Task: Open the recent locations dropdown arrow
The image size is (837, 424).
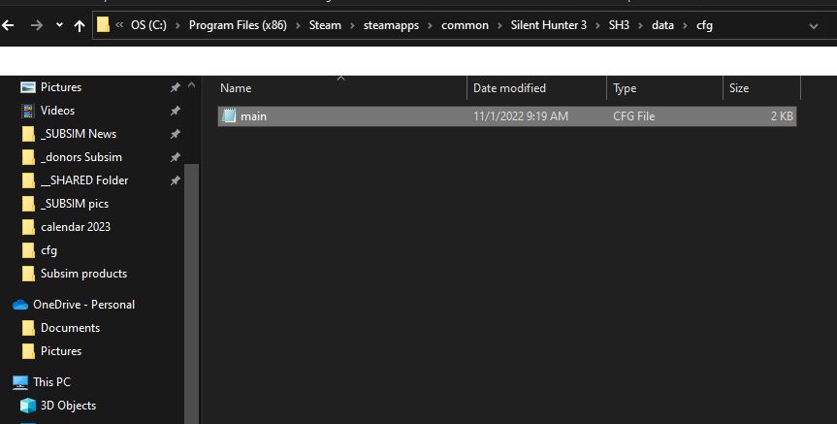Action: (x=59, y=25)
